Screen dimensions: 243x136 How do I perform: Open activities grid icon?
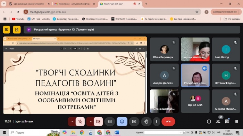(x=236, y=121)
